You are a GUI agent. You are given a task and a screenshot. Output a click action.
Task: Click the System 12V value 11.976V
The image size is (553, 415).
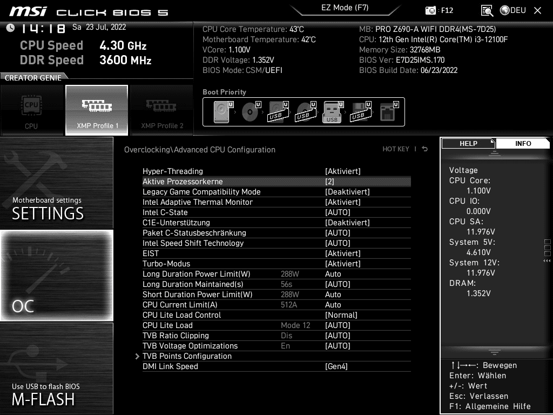[x=481, y=273]
